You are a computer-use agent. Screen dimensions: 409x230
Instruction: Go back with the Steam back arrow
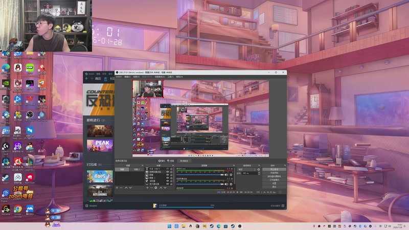pos(86,78)
